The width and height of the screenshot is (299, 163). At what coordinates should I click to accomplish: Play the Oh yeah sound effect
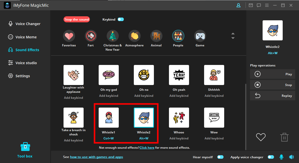pos(179,75)
